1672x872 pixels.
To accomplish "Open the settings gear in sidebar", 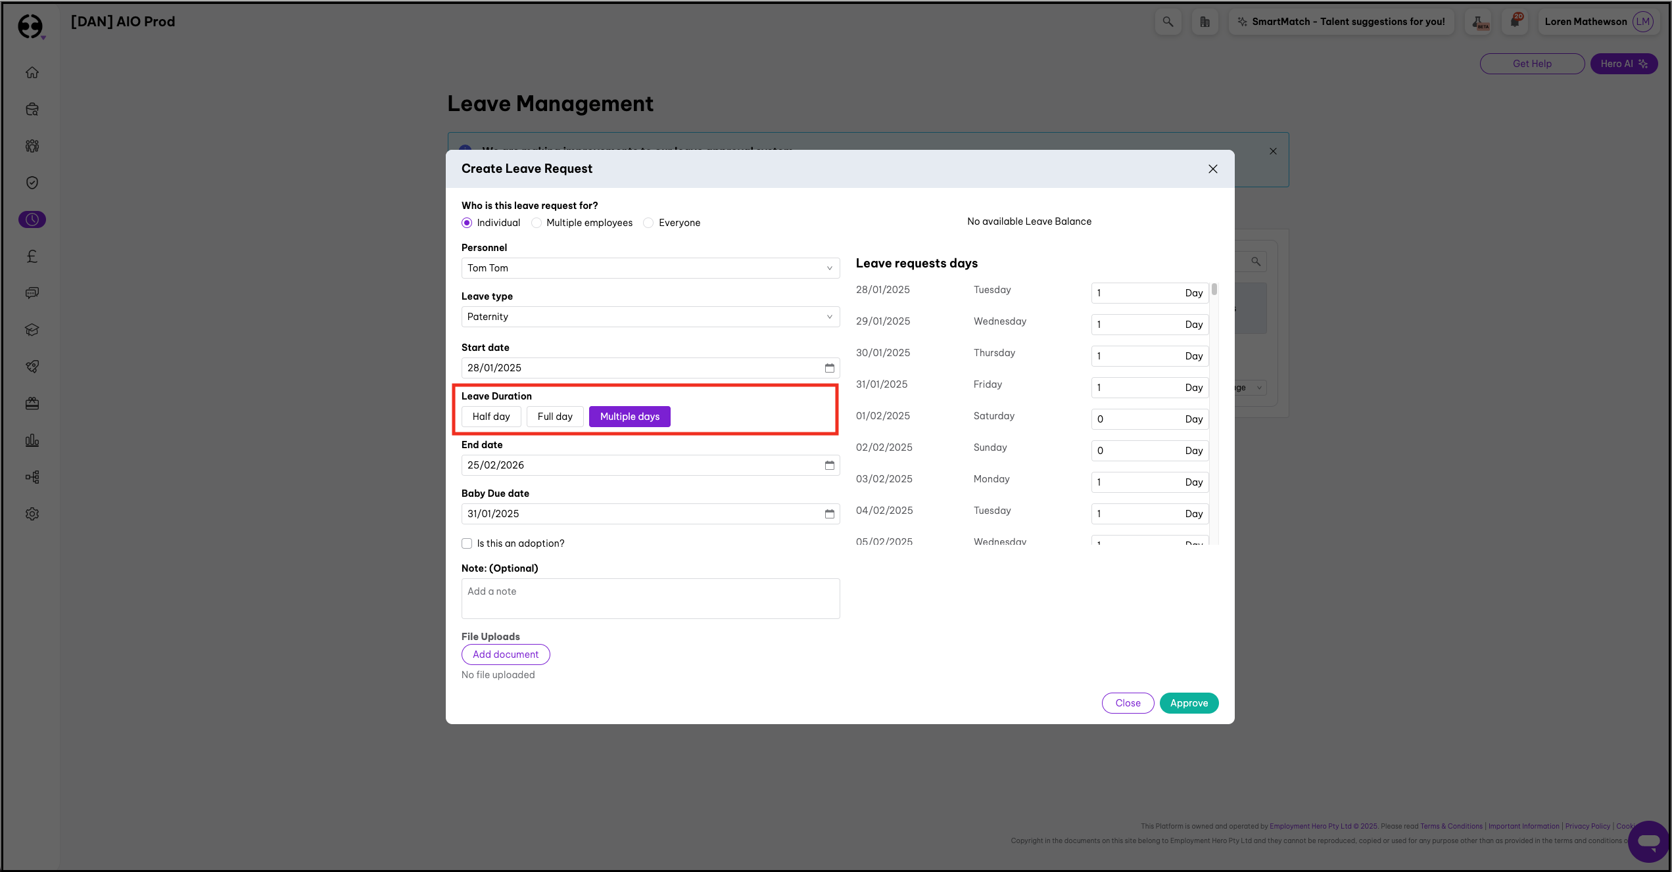I will [x=32, y=514].
